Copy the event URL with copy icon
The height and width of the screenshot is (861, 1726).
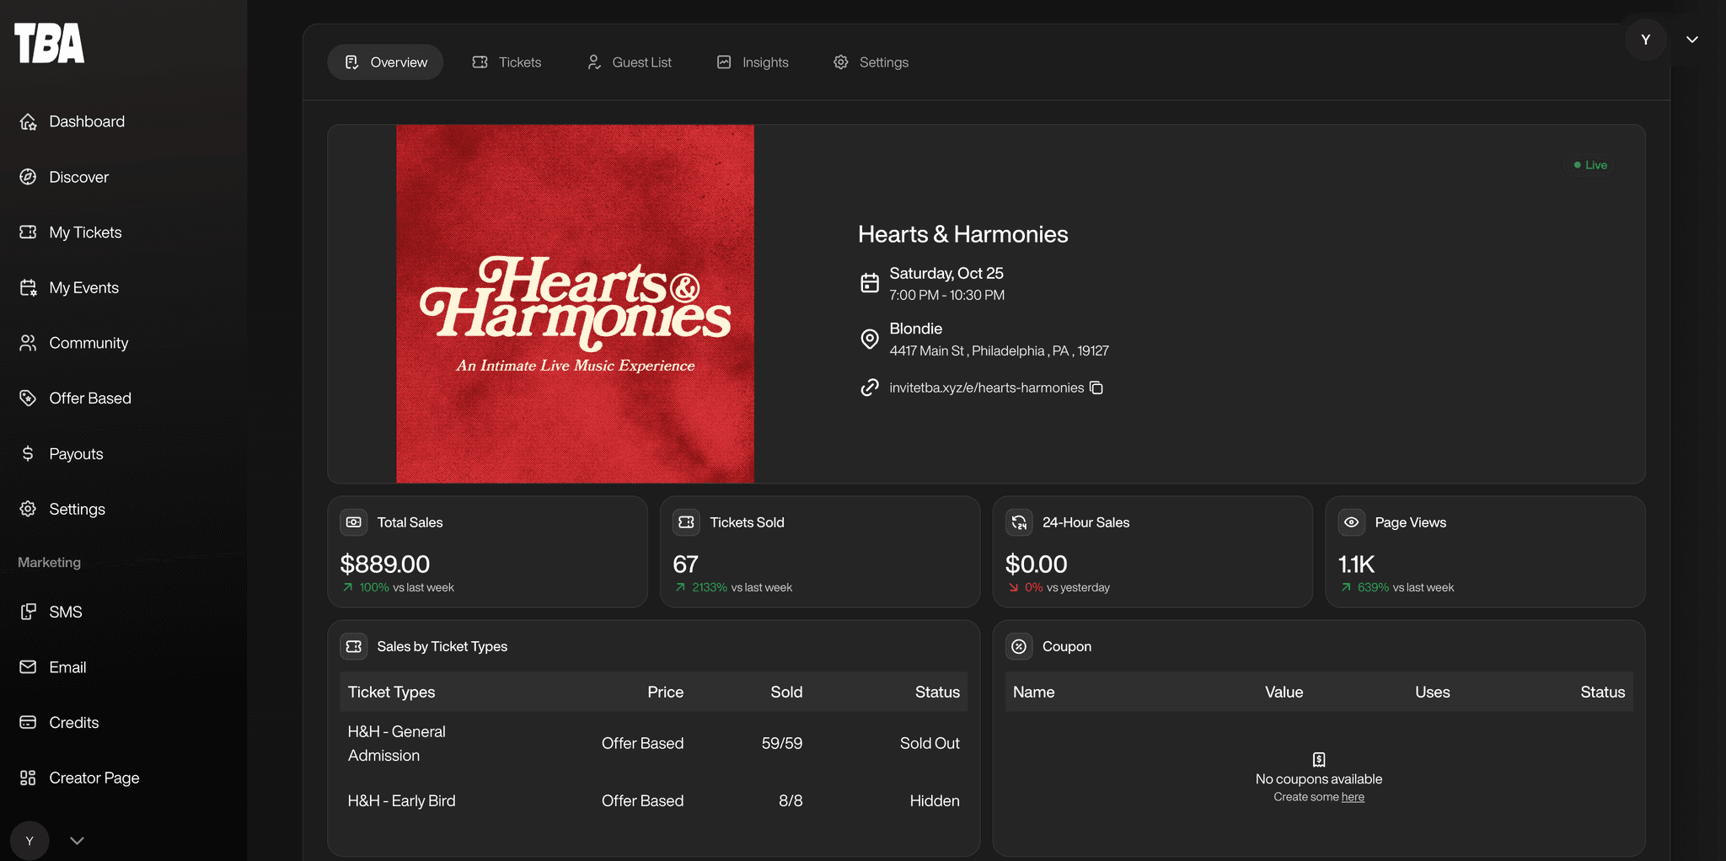[1096, 388]
